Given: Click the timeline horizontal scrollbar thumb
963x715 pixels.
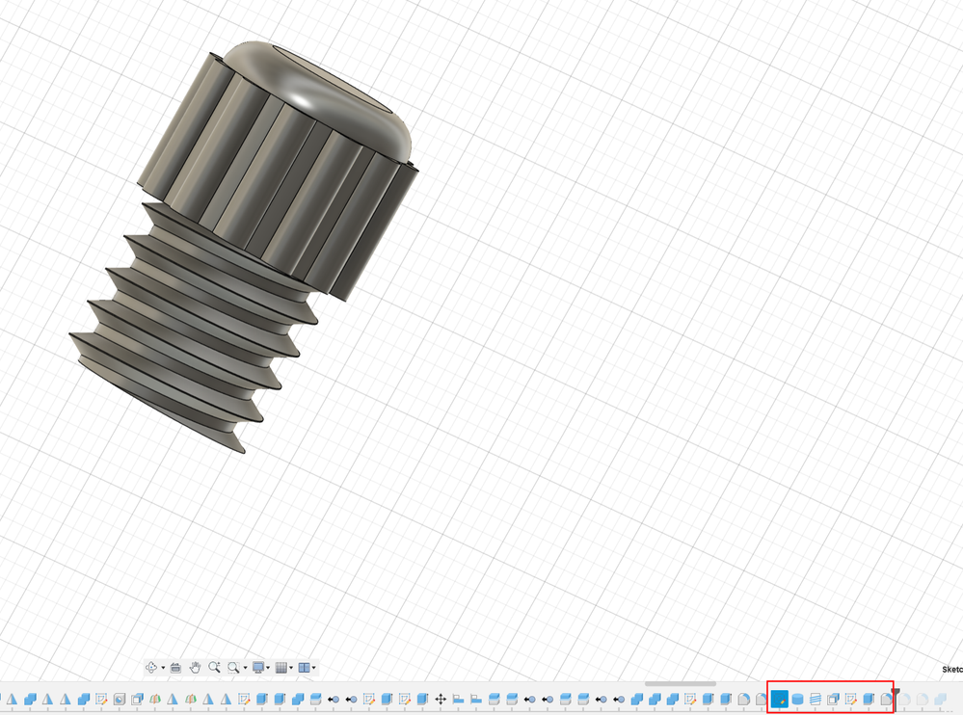Looking at the screenshot, I should pos(680,684).
